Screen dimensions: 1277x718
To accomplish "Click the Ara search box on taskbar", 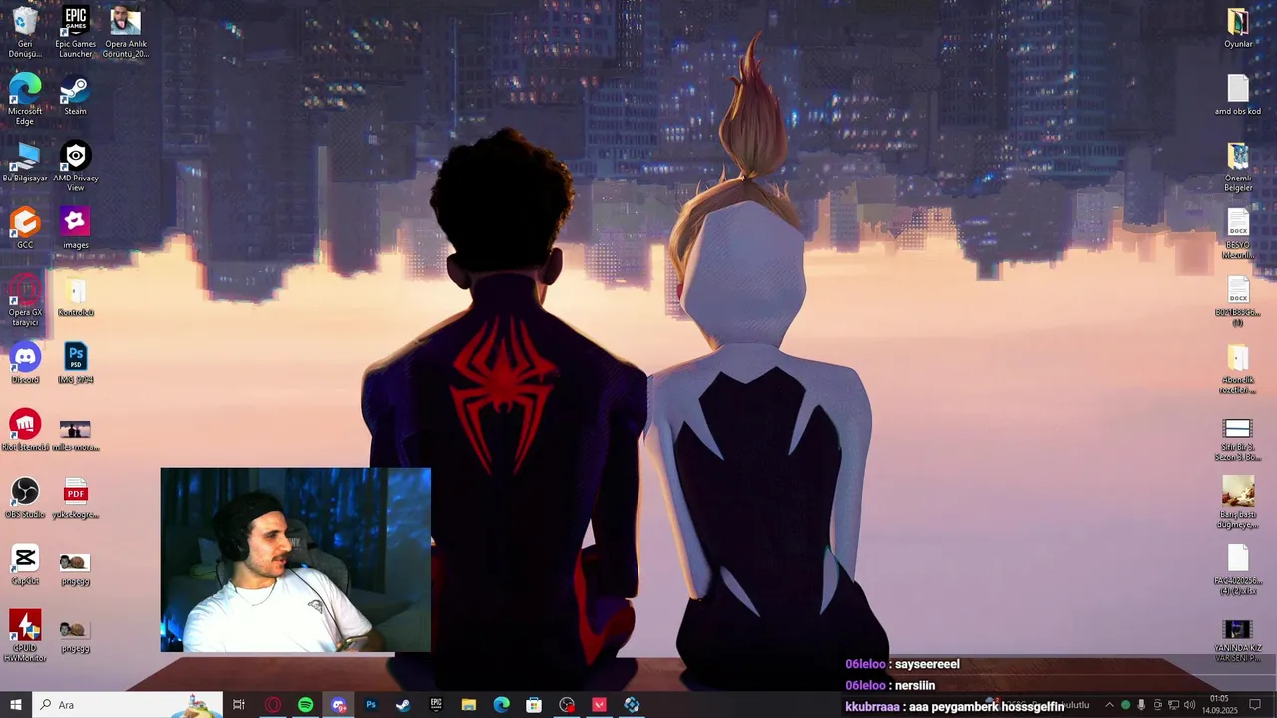I will [x=130, y=705].
